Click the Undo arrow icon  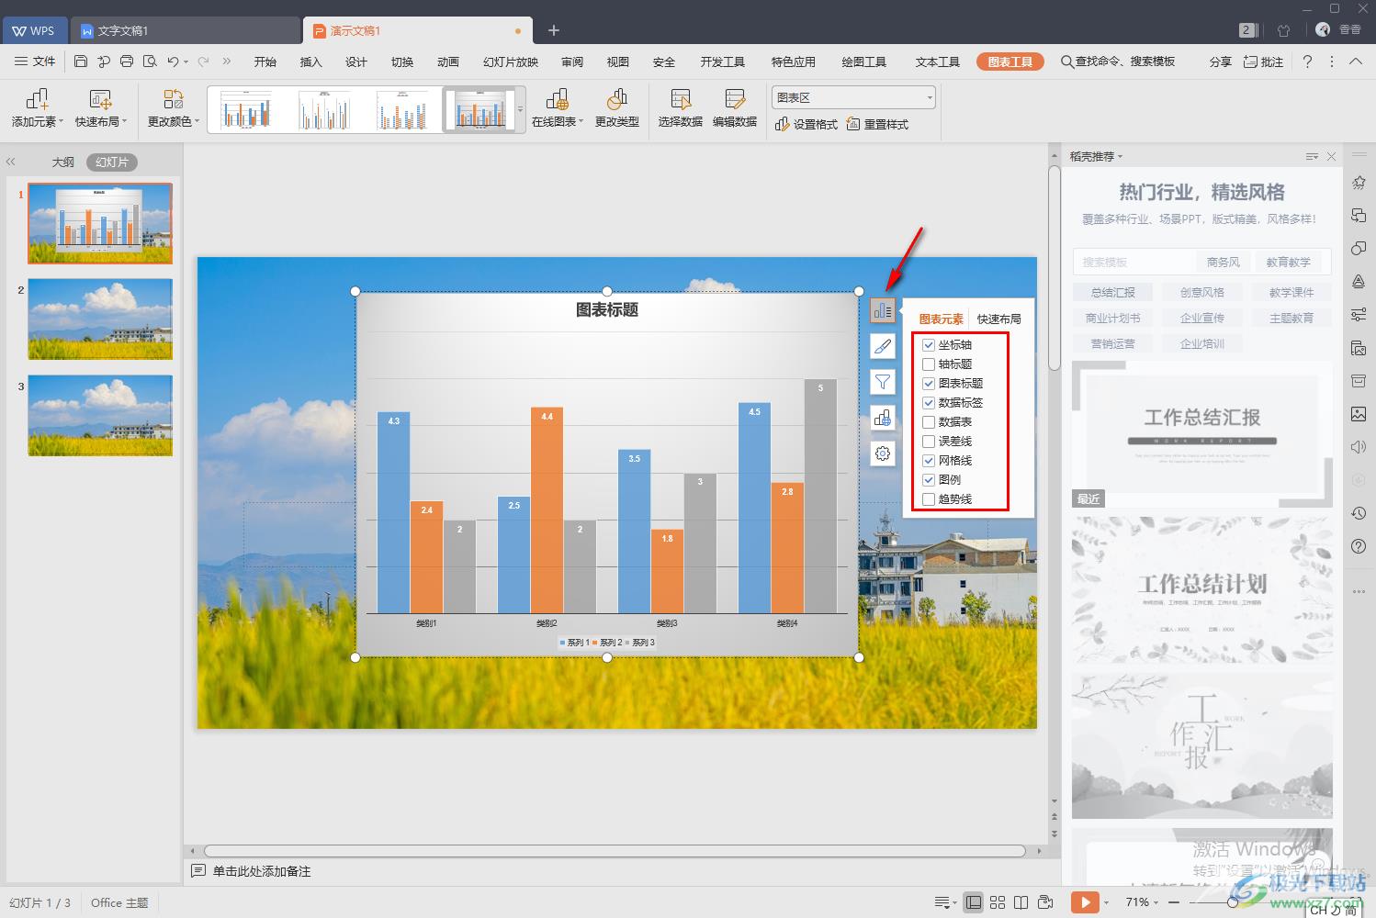(173, 62)
